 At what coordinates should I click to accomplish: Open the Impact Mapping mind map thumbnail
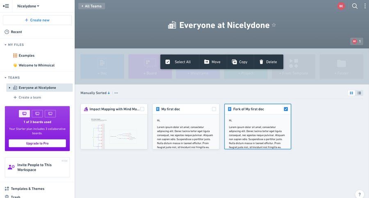[114, 132]
